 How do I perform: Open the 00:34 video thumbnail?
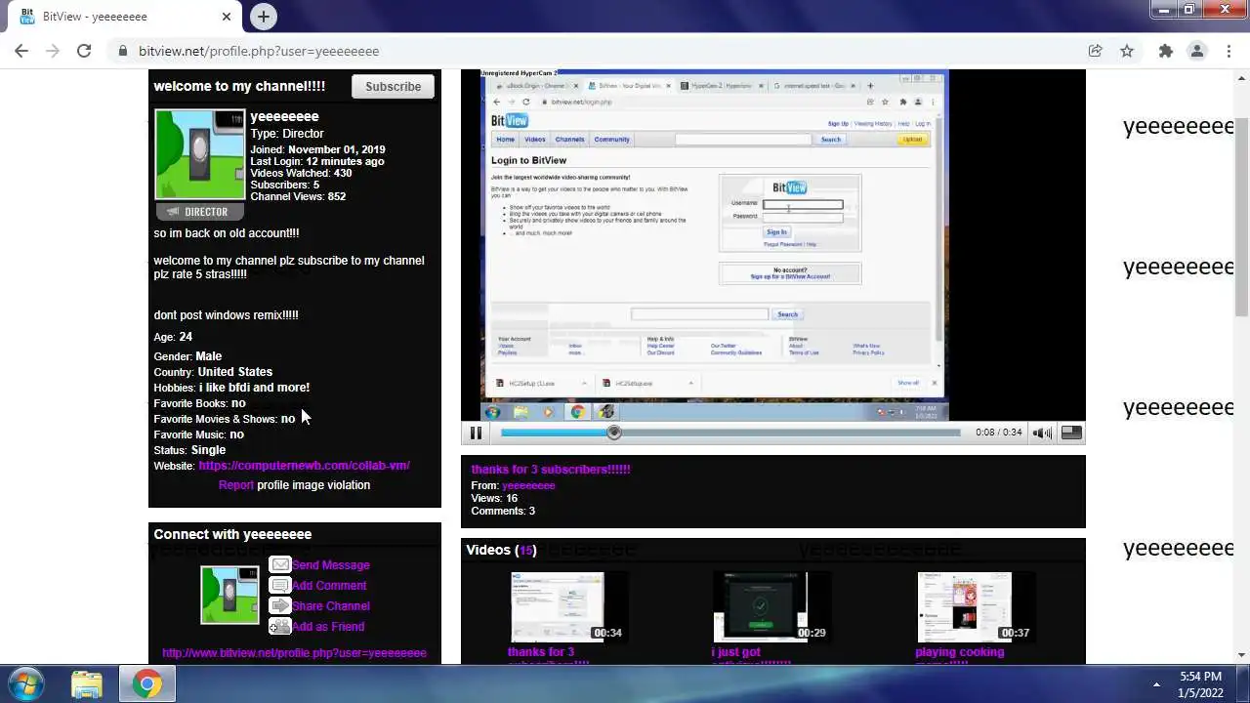point(567,607)
